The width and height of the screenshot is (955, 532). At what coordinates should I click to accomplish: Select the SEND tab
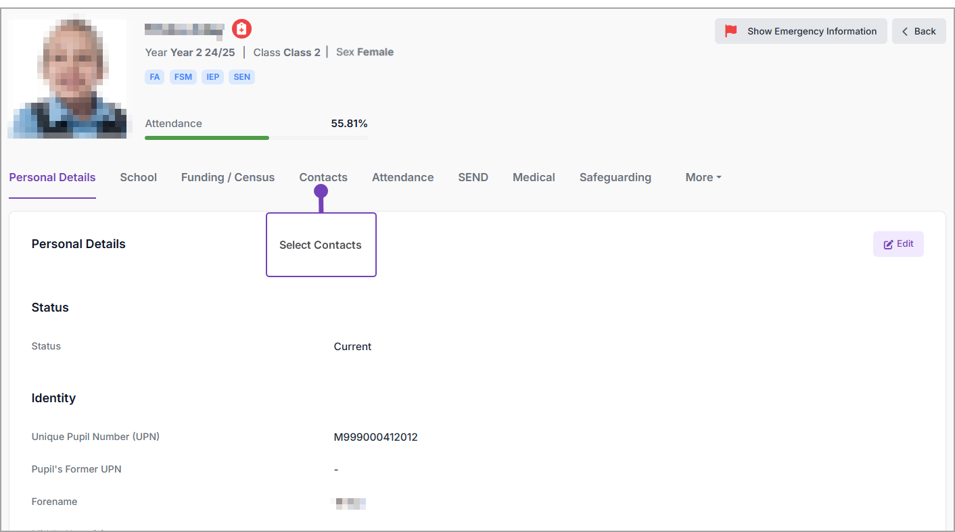[x=473, y=177]
